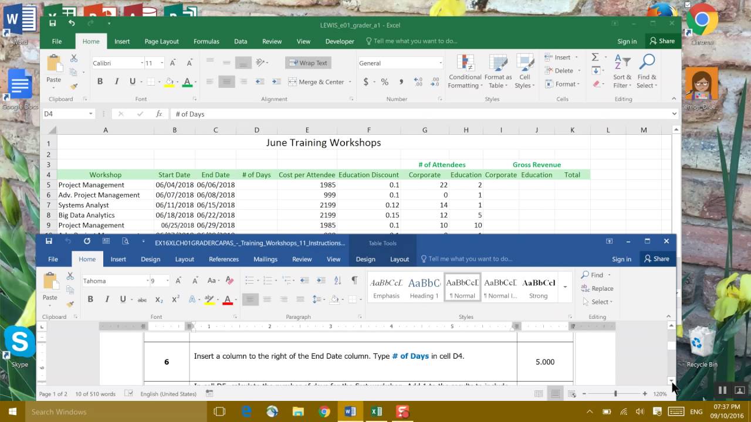Expand Excel formula bar chevron
751x422 pixels.
click(x=674, y=114)
